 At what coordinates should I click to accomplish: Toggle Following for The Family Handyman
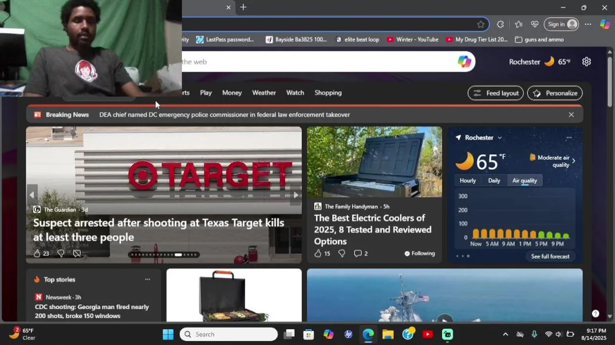[x=420, y=253]
